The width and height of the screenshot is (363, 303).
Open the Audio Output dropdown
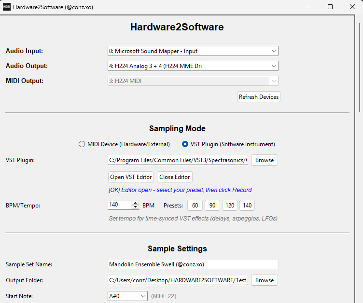[193, 66]
